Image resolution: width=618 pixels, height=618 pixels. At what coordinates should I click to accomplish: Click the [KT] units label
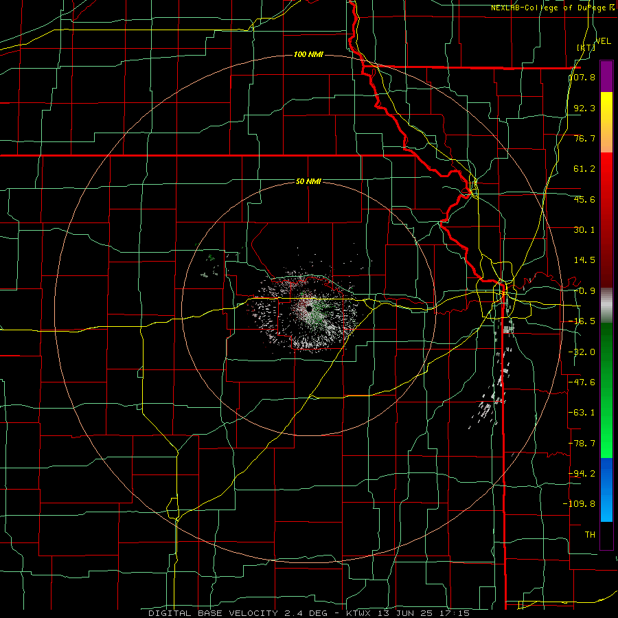pos(586,47)
